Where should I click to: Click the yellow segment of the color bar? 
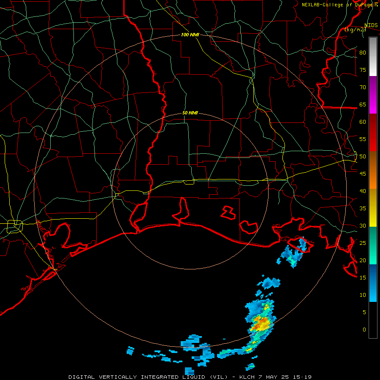[x=373, y=208]
